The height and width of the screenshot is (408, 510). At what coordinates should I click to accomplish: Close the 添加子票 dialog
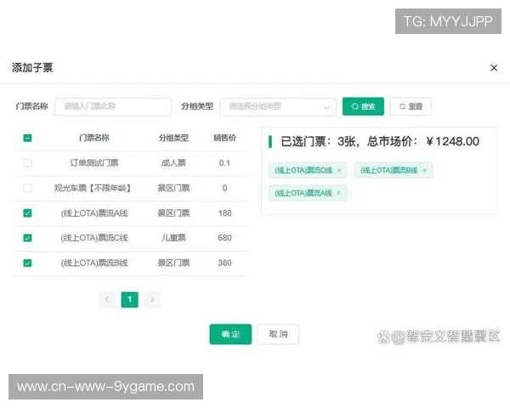pos(494,68)
